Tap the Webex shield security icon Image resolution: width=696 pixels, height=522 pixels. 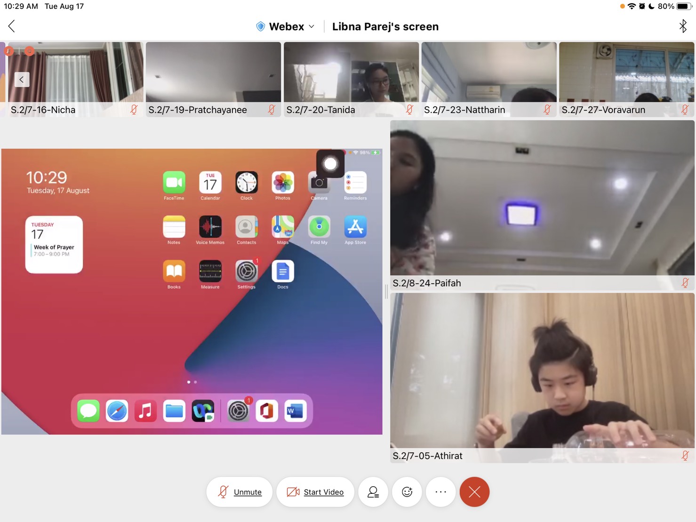260,27
